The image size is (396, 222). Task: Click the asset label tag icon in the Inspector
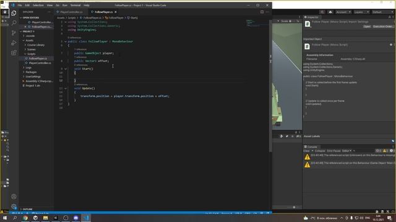(393, 141)
